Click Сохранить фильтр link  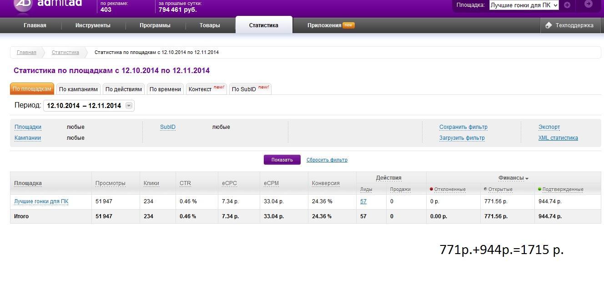click(x=463, y=127)
